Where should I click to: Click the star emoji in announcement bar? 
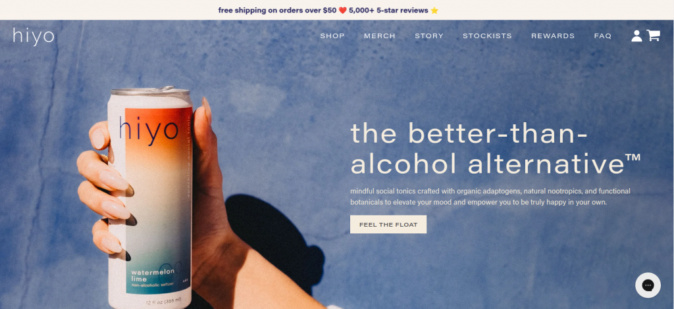click(434, 11)
